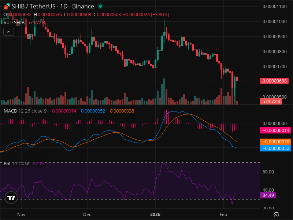Click the RSI legend value 34.49
Screen dimensions: 293x220
(38, 163)
